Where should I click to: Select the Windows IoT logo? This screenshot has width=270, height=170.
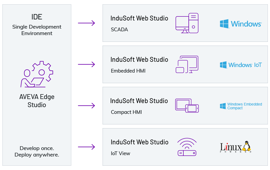(x=241, y=65)
